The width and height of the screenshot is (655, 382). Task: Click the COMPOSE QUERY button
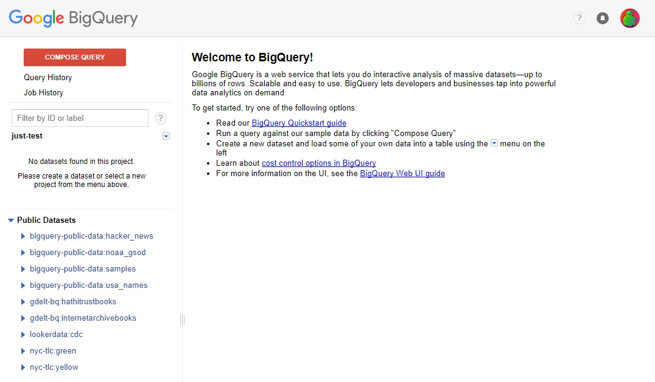pos(74,57)
